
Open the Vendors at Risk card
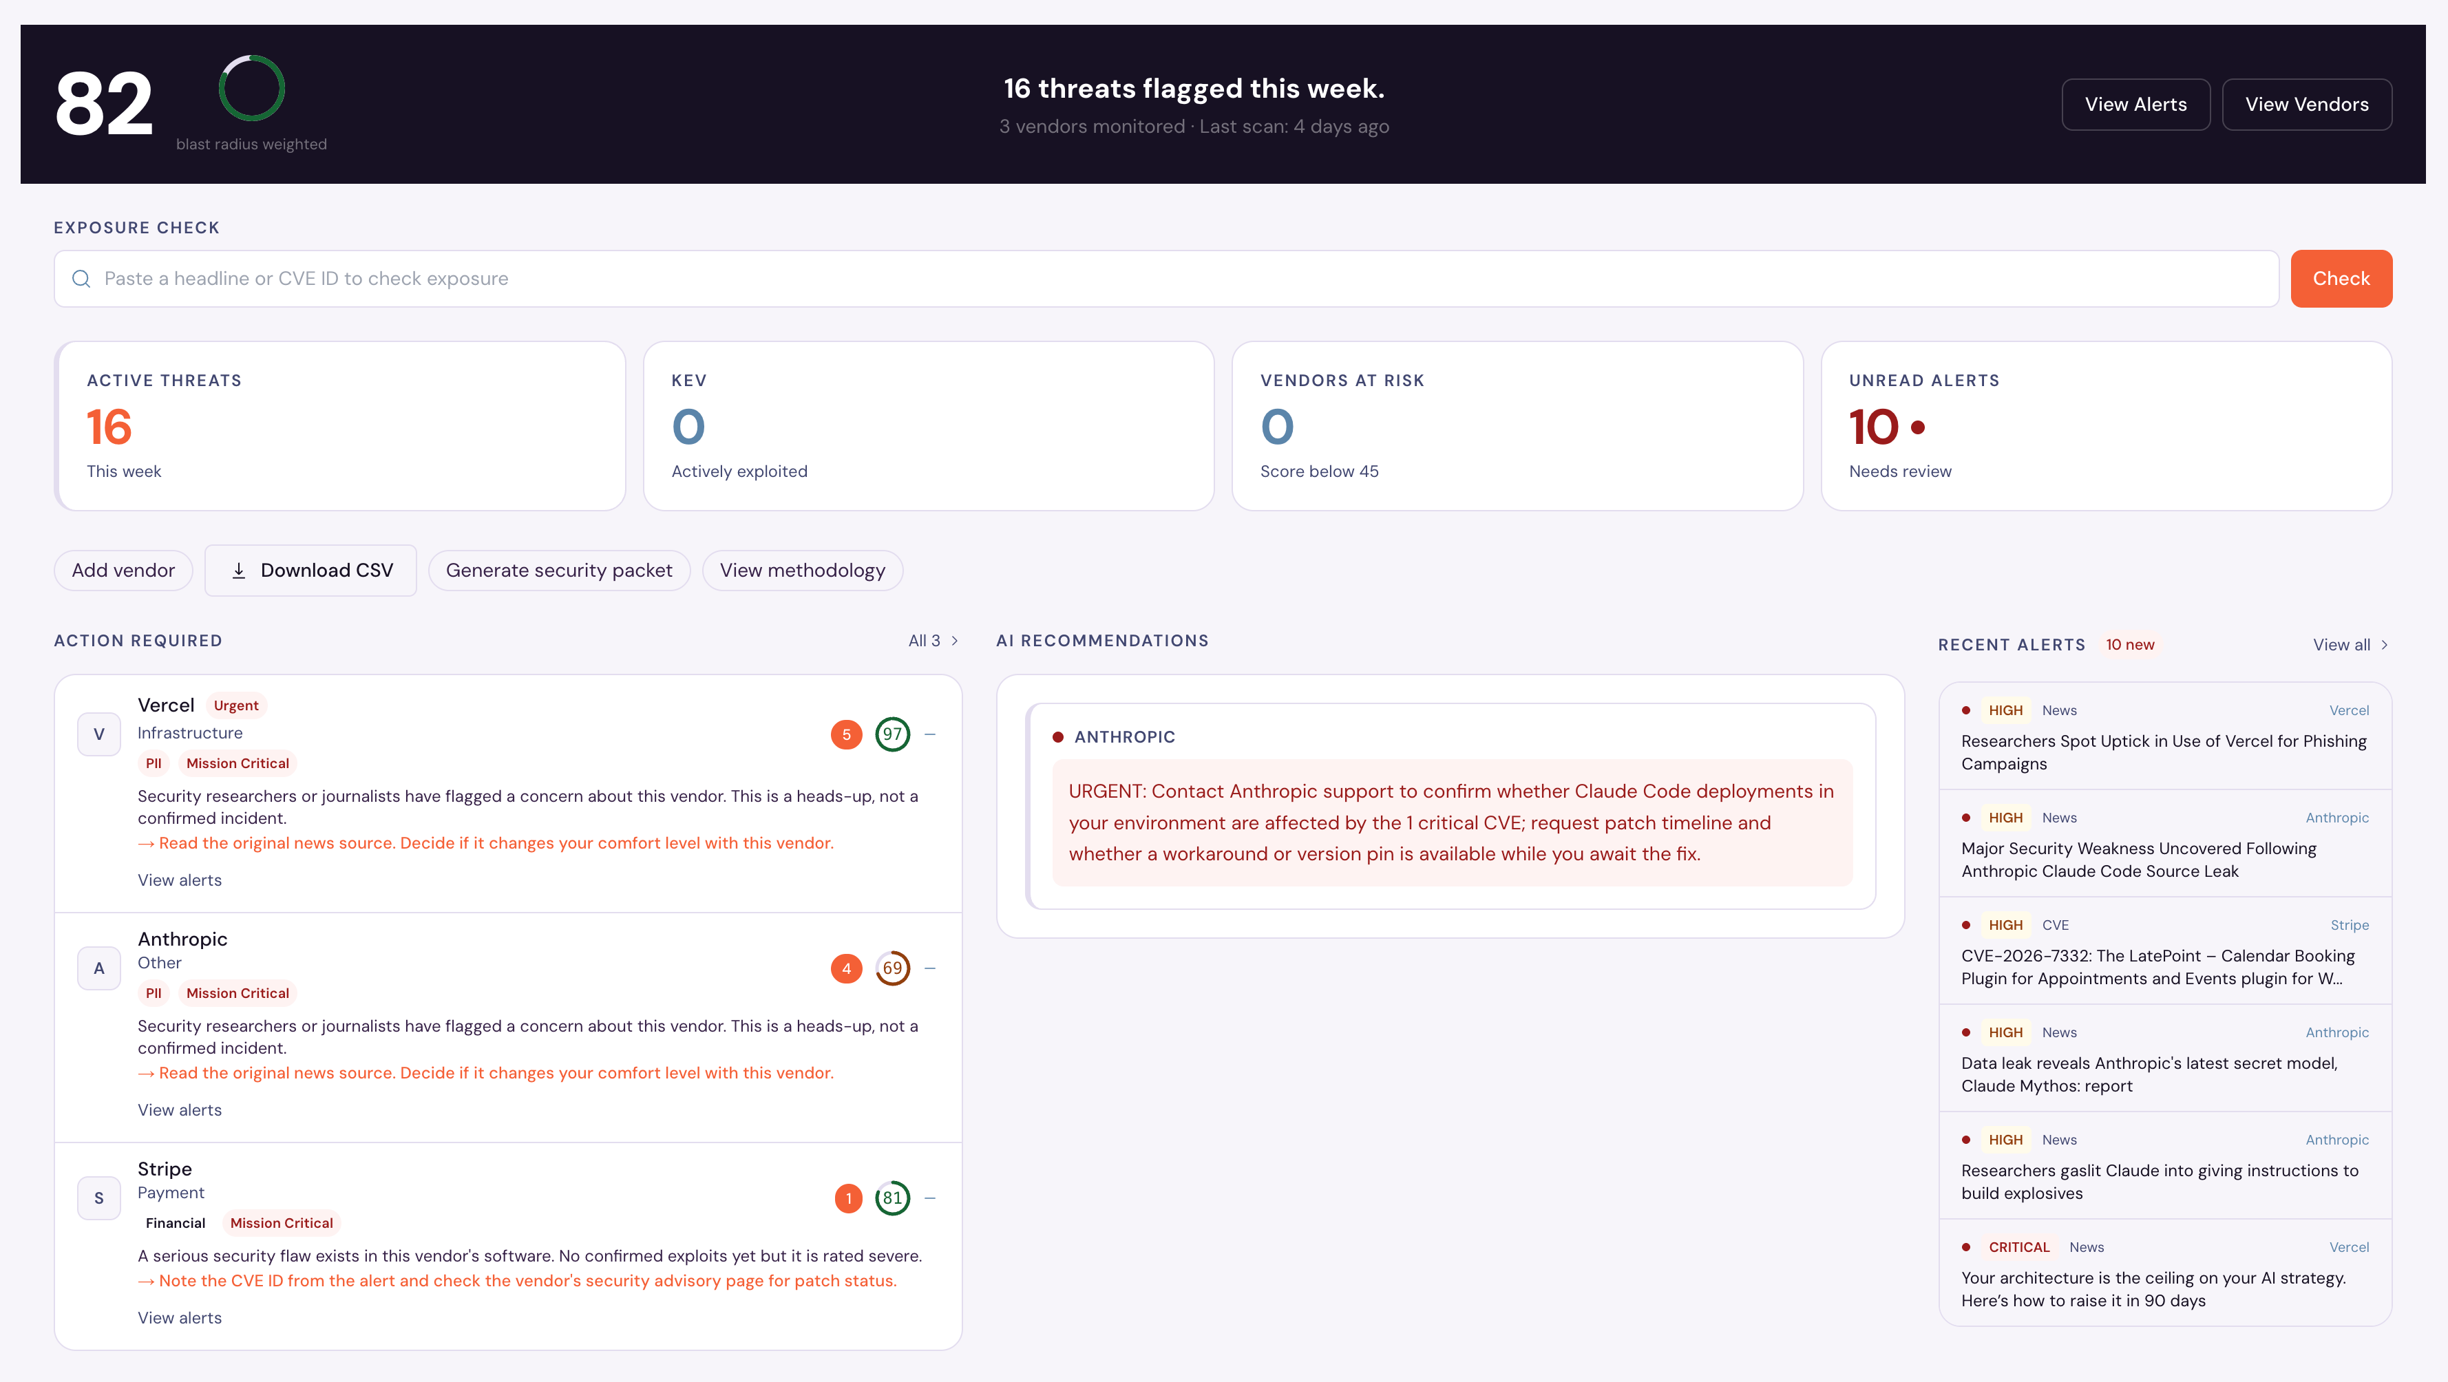pos(1517,425)
